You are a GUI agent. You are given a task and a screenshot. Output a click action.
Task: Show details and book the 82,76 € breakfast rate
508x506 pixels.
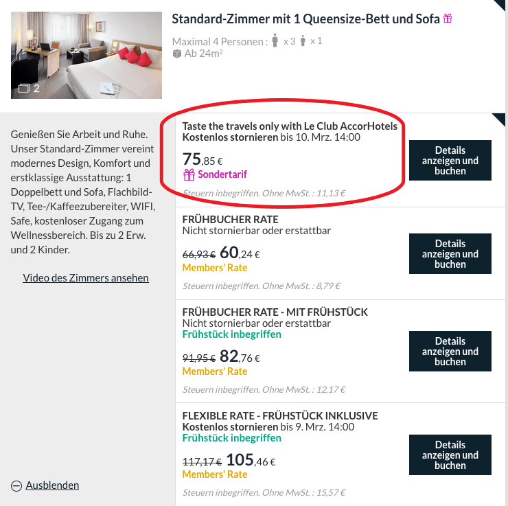coord(450,352)
